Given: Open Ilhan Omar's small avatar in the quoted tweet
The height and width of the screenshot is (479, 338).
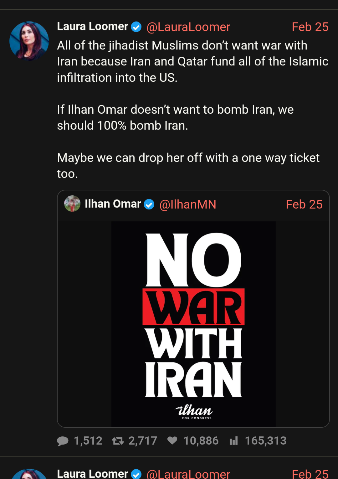Looking at the screenshot, I should click(72, 204).
